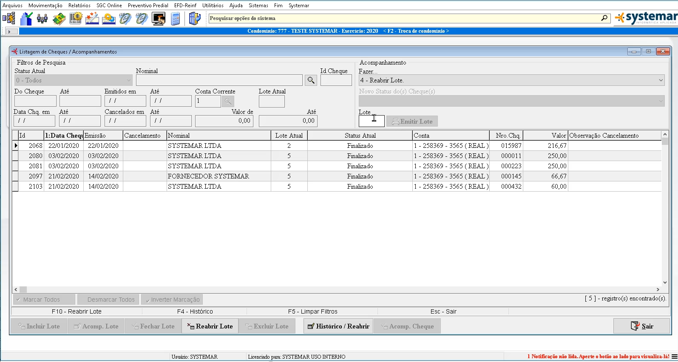Open the Fazer action dropdown
Viewport: 678px width, 362px height.
661,80
